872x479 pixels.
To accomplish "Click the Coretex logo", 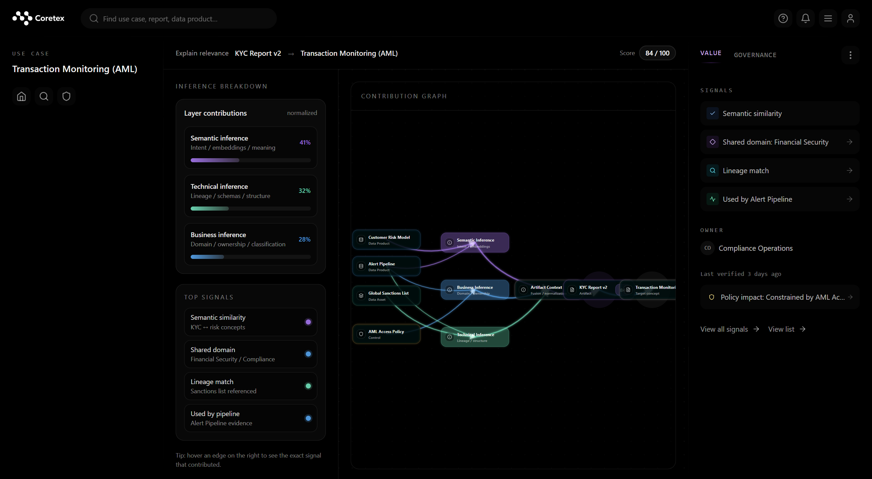I will click(38, 18).
